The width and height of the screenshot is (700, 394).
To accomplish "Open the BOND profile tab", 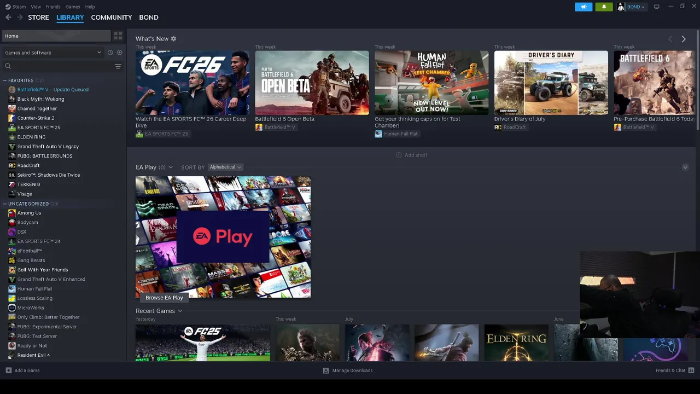I will pos(149,18).
